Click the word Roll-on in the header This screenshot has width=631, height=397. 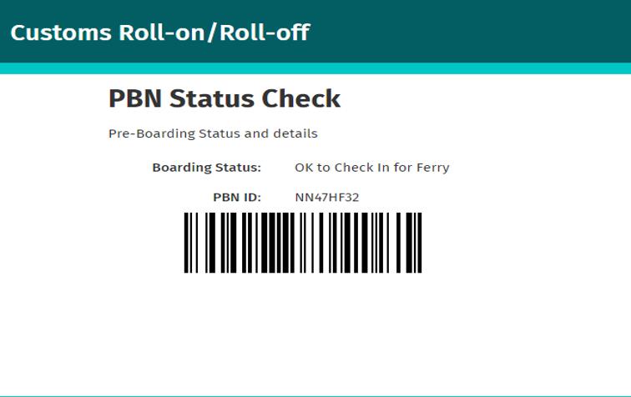point(162,33)
